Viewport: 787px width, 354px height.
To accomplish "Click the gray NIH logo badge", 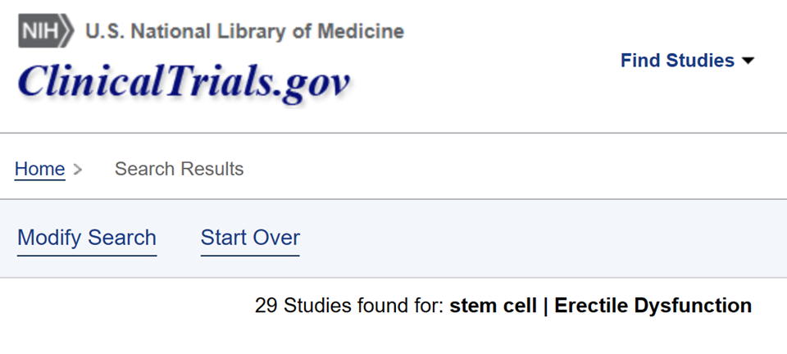I will (x=46, y=31).
